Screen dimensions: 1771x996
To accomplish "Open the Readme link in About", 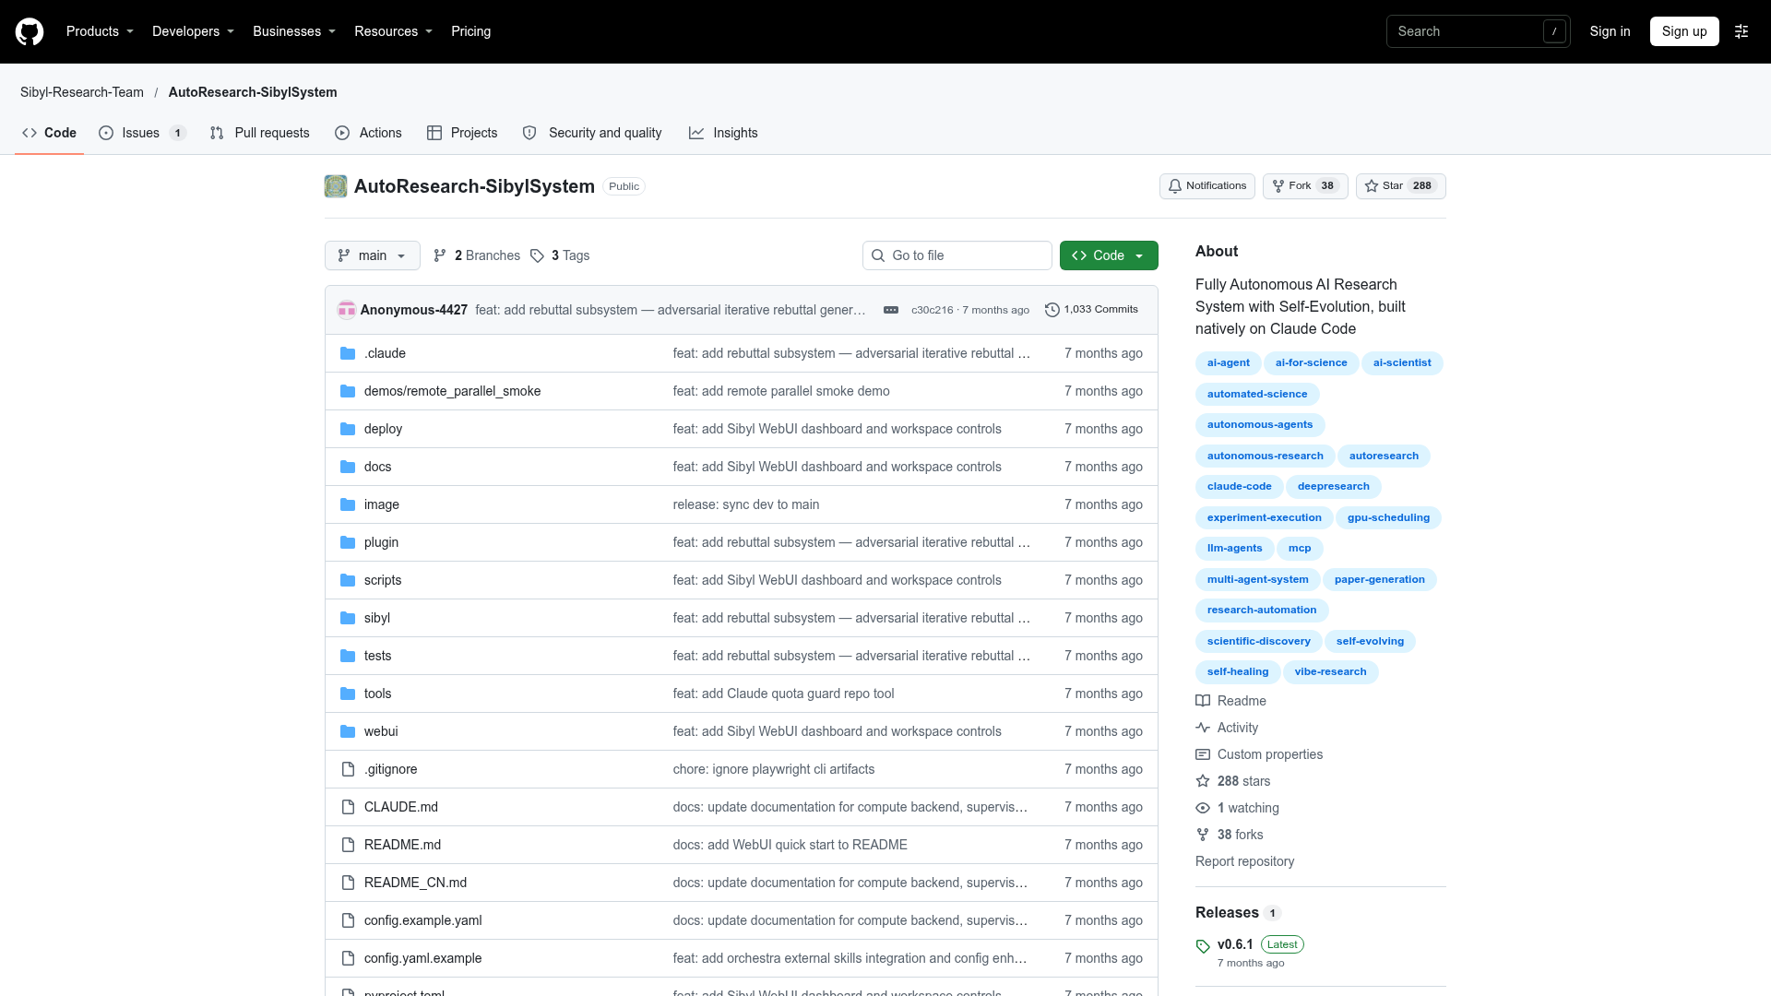I will coord(1230,701).
